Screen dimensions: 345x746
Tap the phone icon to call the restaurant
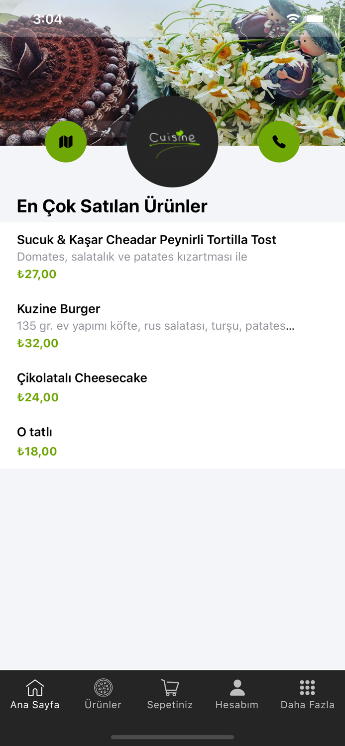[279, 142]
